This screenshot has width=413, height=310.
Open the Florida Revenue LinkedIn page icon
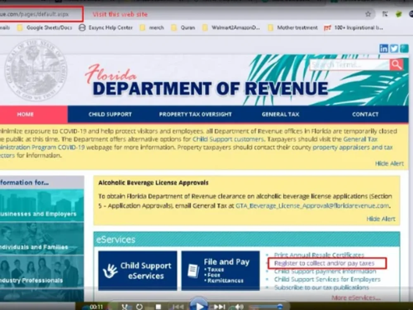pyautogui.click(x=384, y=48)
